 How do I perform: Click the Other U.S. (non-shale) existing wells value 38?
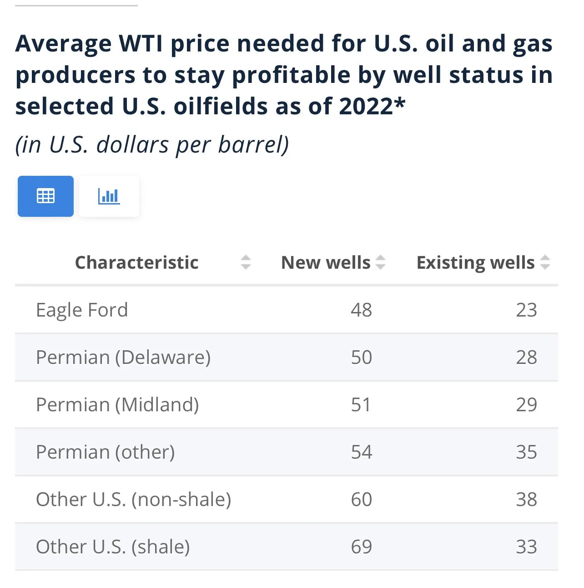526,499
